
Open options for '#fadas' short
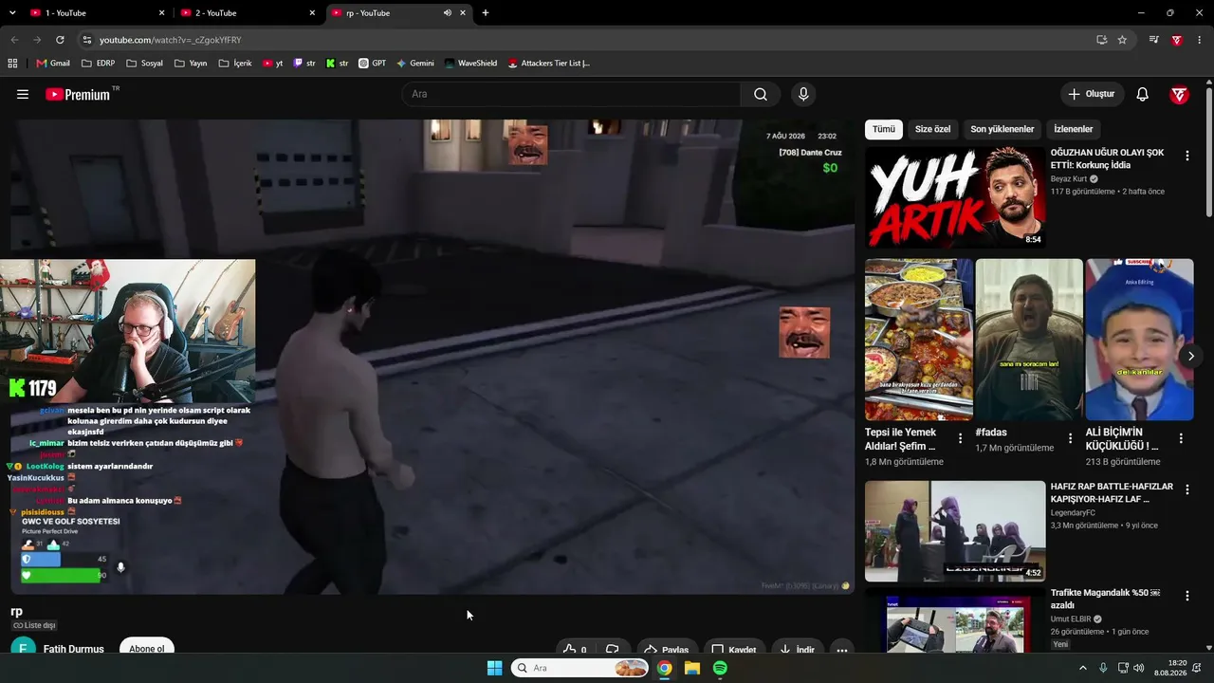coord(1071,438)
